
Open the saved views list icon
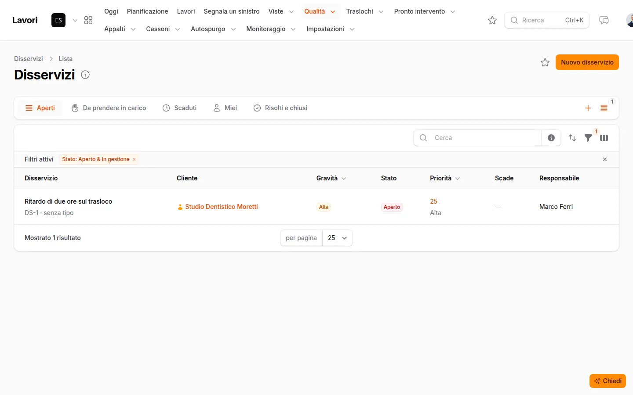coord(604,108)
